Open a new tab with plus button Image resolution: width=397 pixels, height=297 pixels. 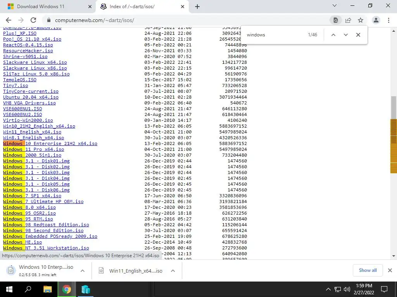(197, 7)
